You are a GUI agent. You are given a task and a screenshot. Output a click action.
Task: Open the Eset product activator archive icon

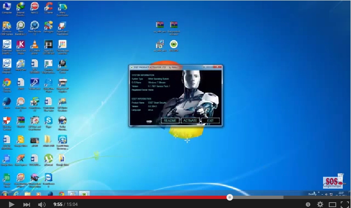[x=174, y=28]
